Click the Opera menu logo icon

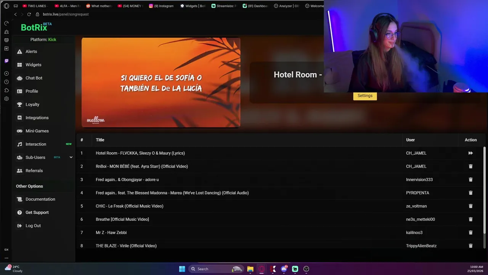tap(6, 6)
